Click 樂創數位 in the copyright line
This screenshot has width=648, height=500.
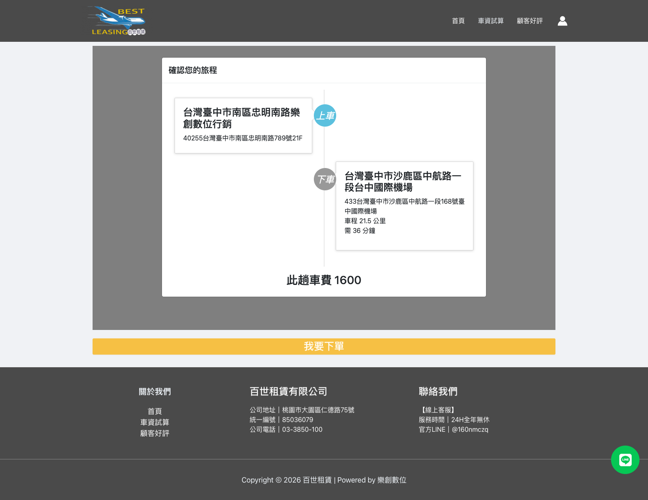pyautogui.click(x=391, y=480)
